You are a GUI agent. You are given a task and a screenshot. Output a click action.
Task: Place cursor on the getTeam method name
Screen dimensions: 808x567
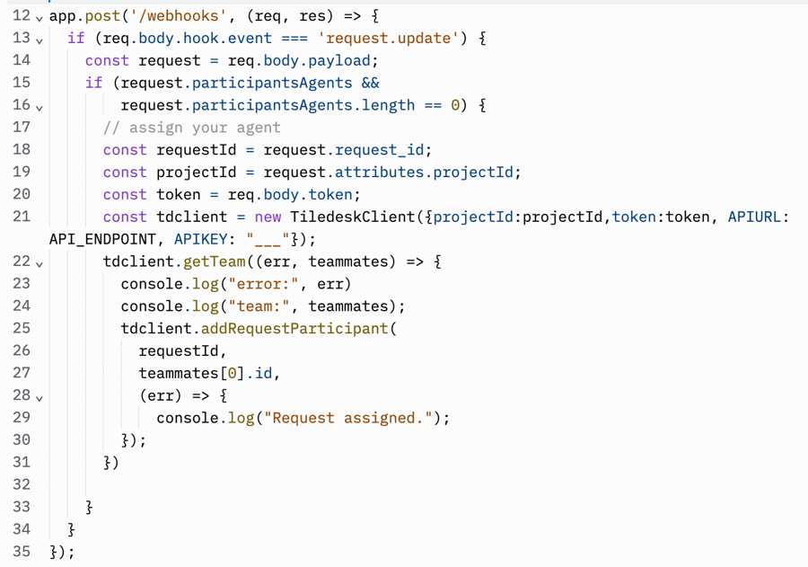click(214, 261)
